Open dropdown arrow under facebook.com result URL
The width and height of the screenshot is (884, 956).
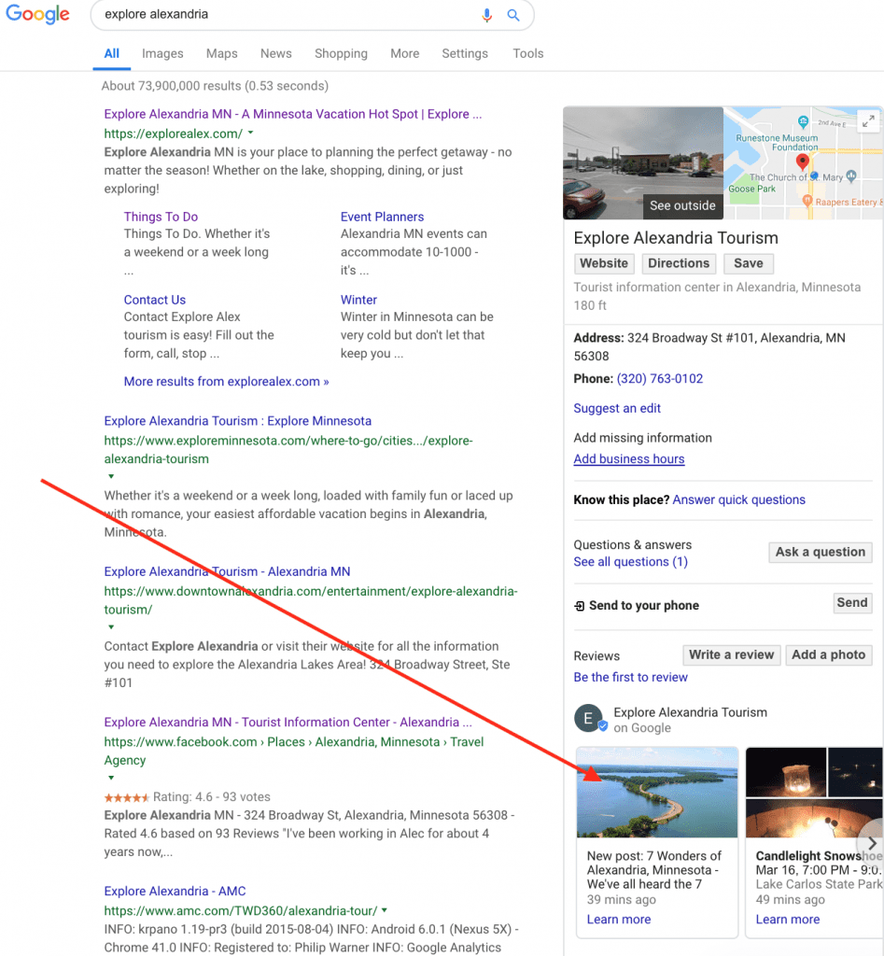coord(111,778)
